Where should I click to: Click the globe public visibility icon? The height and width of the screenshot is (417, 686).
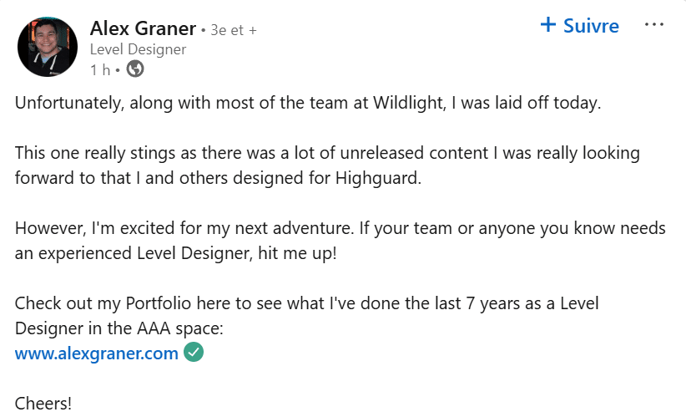[134, 69]
